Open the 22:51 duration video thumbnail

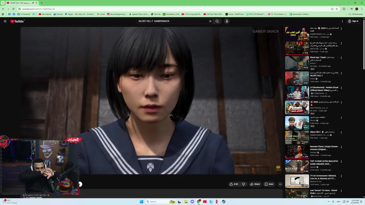pyautogui.click(x=297, y=123)
